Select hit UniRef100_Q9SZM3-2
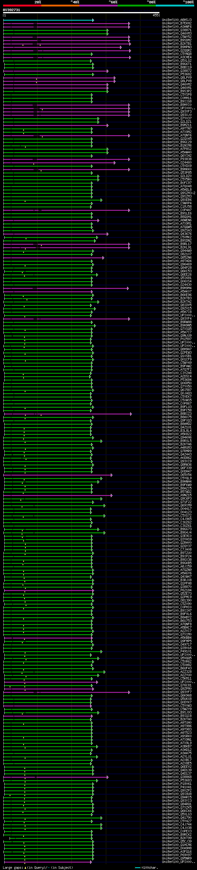This screenshot has height=870, width=197. (x=179, y=193)
